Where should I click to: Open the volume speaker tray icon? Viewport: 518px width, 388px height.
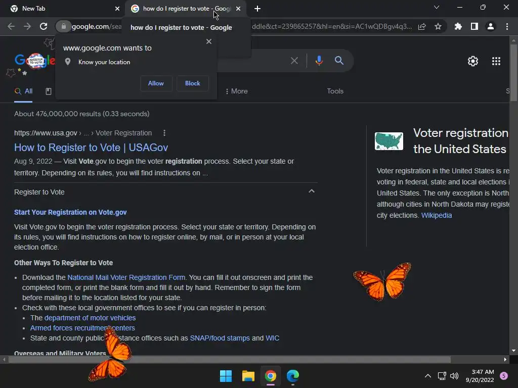coord(455,376)
